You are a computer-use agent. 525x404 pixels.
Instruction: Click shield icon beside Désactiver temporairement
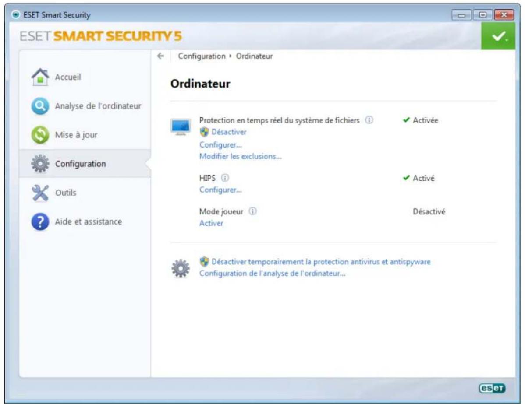pyautogui.click(x=204, y=262)
